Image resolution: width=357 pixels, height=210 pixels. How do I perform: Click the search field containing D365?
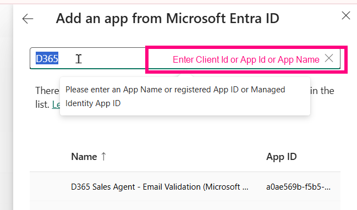[x=185, y=58]
